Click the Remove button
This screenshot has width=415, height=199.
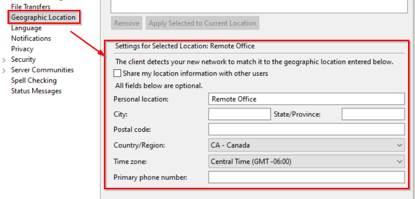pyautogui.click(x=127, y=23)
